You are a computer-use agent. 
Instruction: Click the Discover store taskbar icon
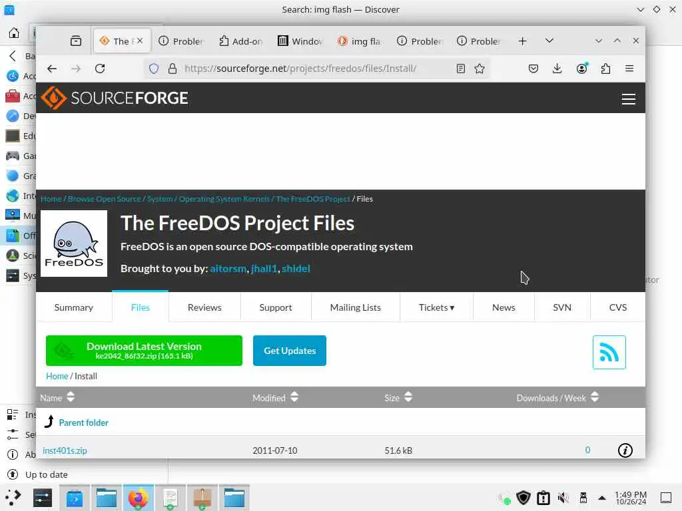click(75, 498)
